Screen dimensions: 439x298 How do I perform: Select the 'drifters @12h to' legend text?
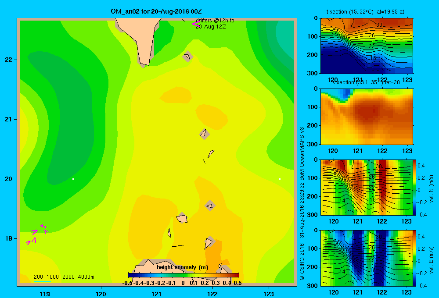[215, 21]
